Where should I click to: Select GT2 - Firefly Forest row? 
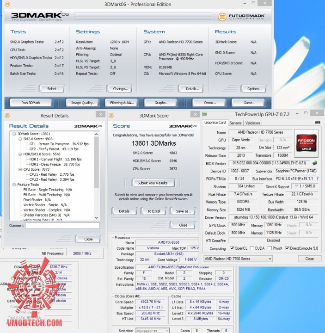pos(54,149)
